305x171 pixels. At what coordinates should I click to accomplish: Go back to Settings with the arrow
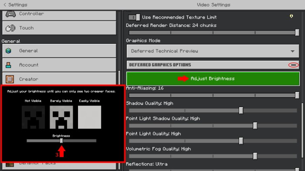tap(5, 5)
